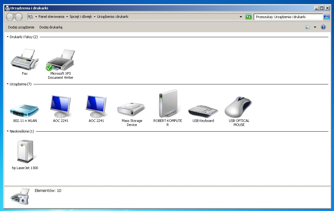The image size is (334, 211).
Task: Collapse the Urządzenia (7) group
Action: coord(8,84)
